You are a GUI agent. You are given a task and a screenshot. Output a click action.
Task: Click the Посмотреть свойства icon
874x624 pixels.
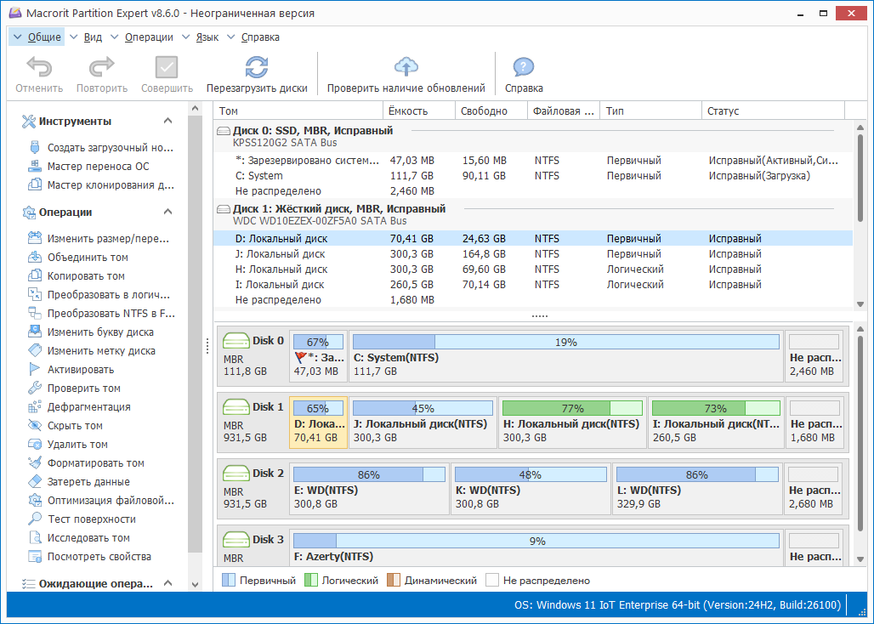click(35, 556)
